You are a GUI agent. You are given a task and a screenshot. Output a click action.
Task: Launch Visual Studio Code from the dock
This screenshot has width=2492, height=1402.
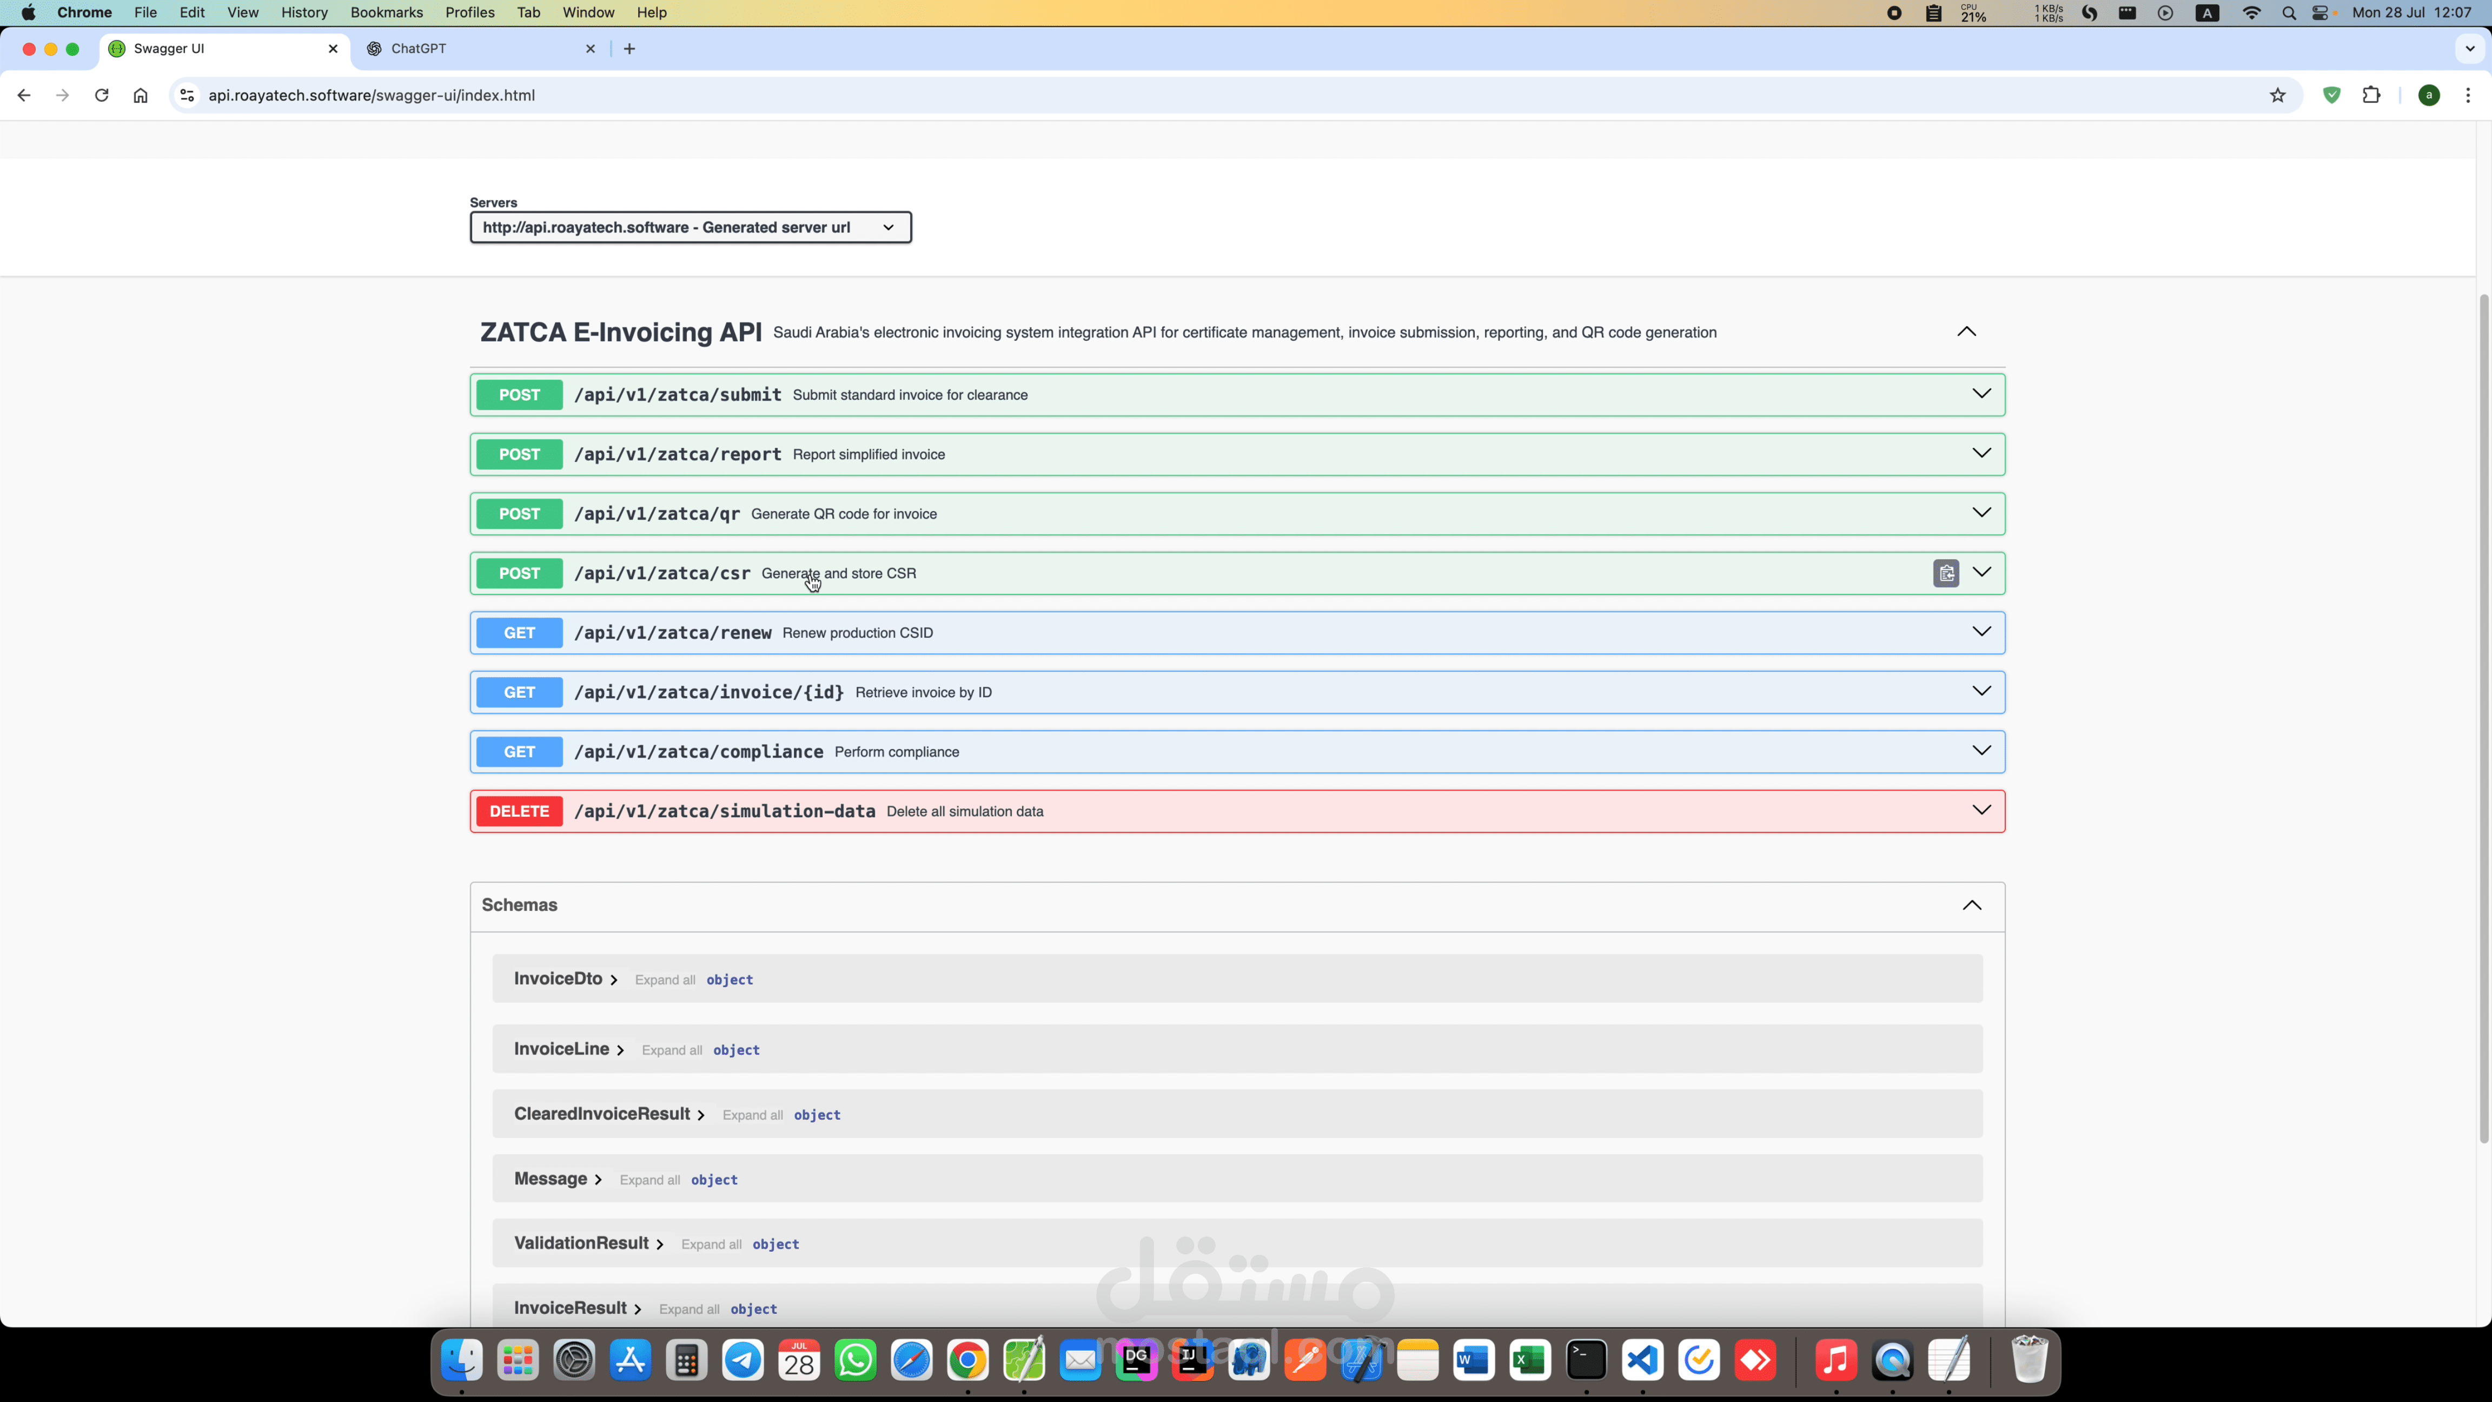coord(1642,1360)
